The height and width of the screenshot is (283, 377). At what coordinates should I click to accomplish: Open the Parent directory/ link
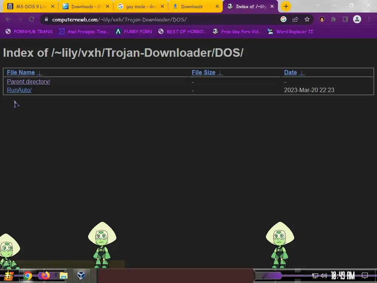(29, 81)
